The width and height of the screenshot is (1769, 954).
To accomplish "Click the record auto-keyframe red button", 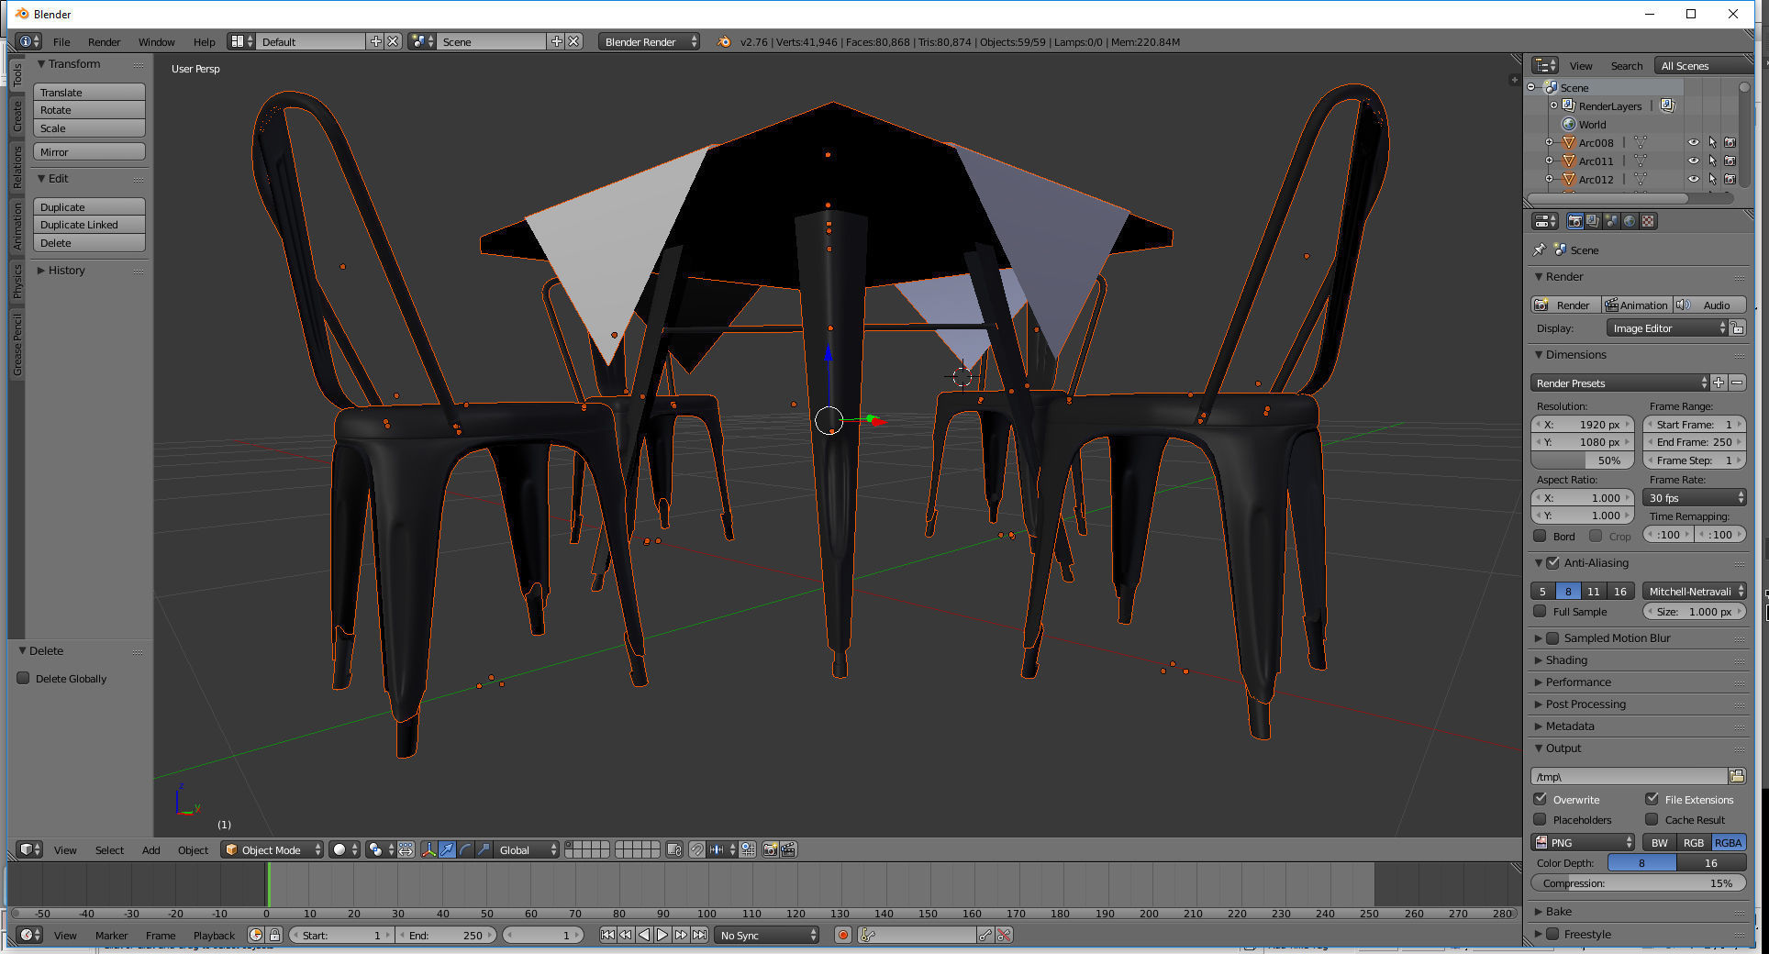I will pyautogui.click(x=842, y=935).
